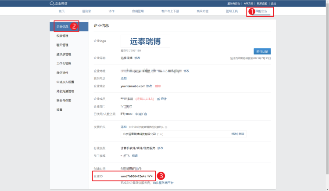Open the 通讯录 tab in top navigation
Viewport: 329px width, 191px height.
pyautogui.click(x=87, y=11)
